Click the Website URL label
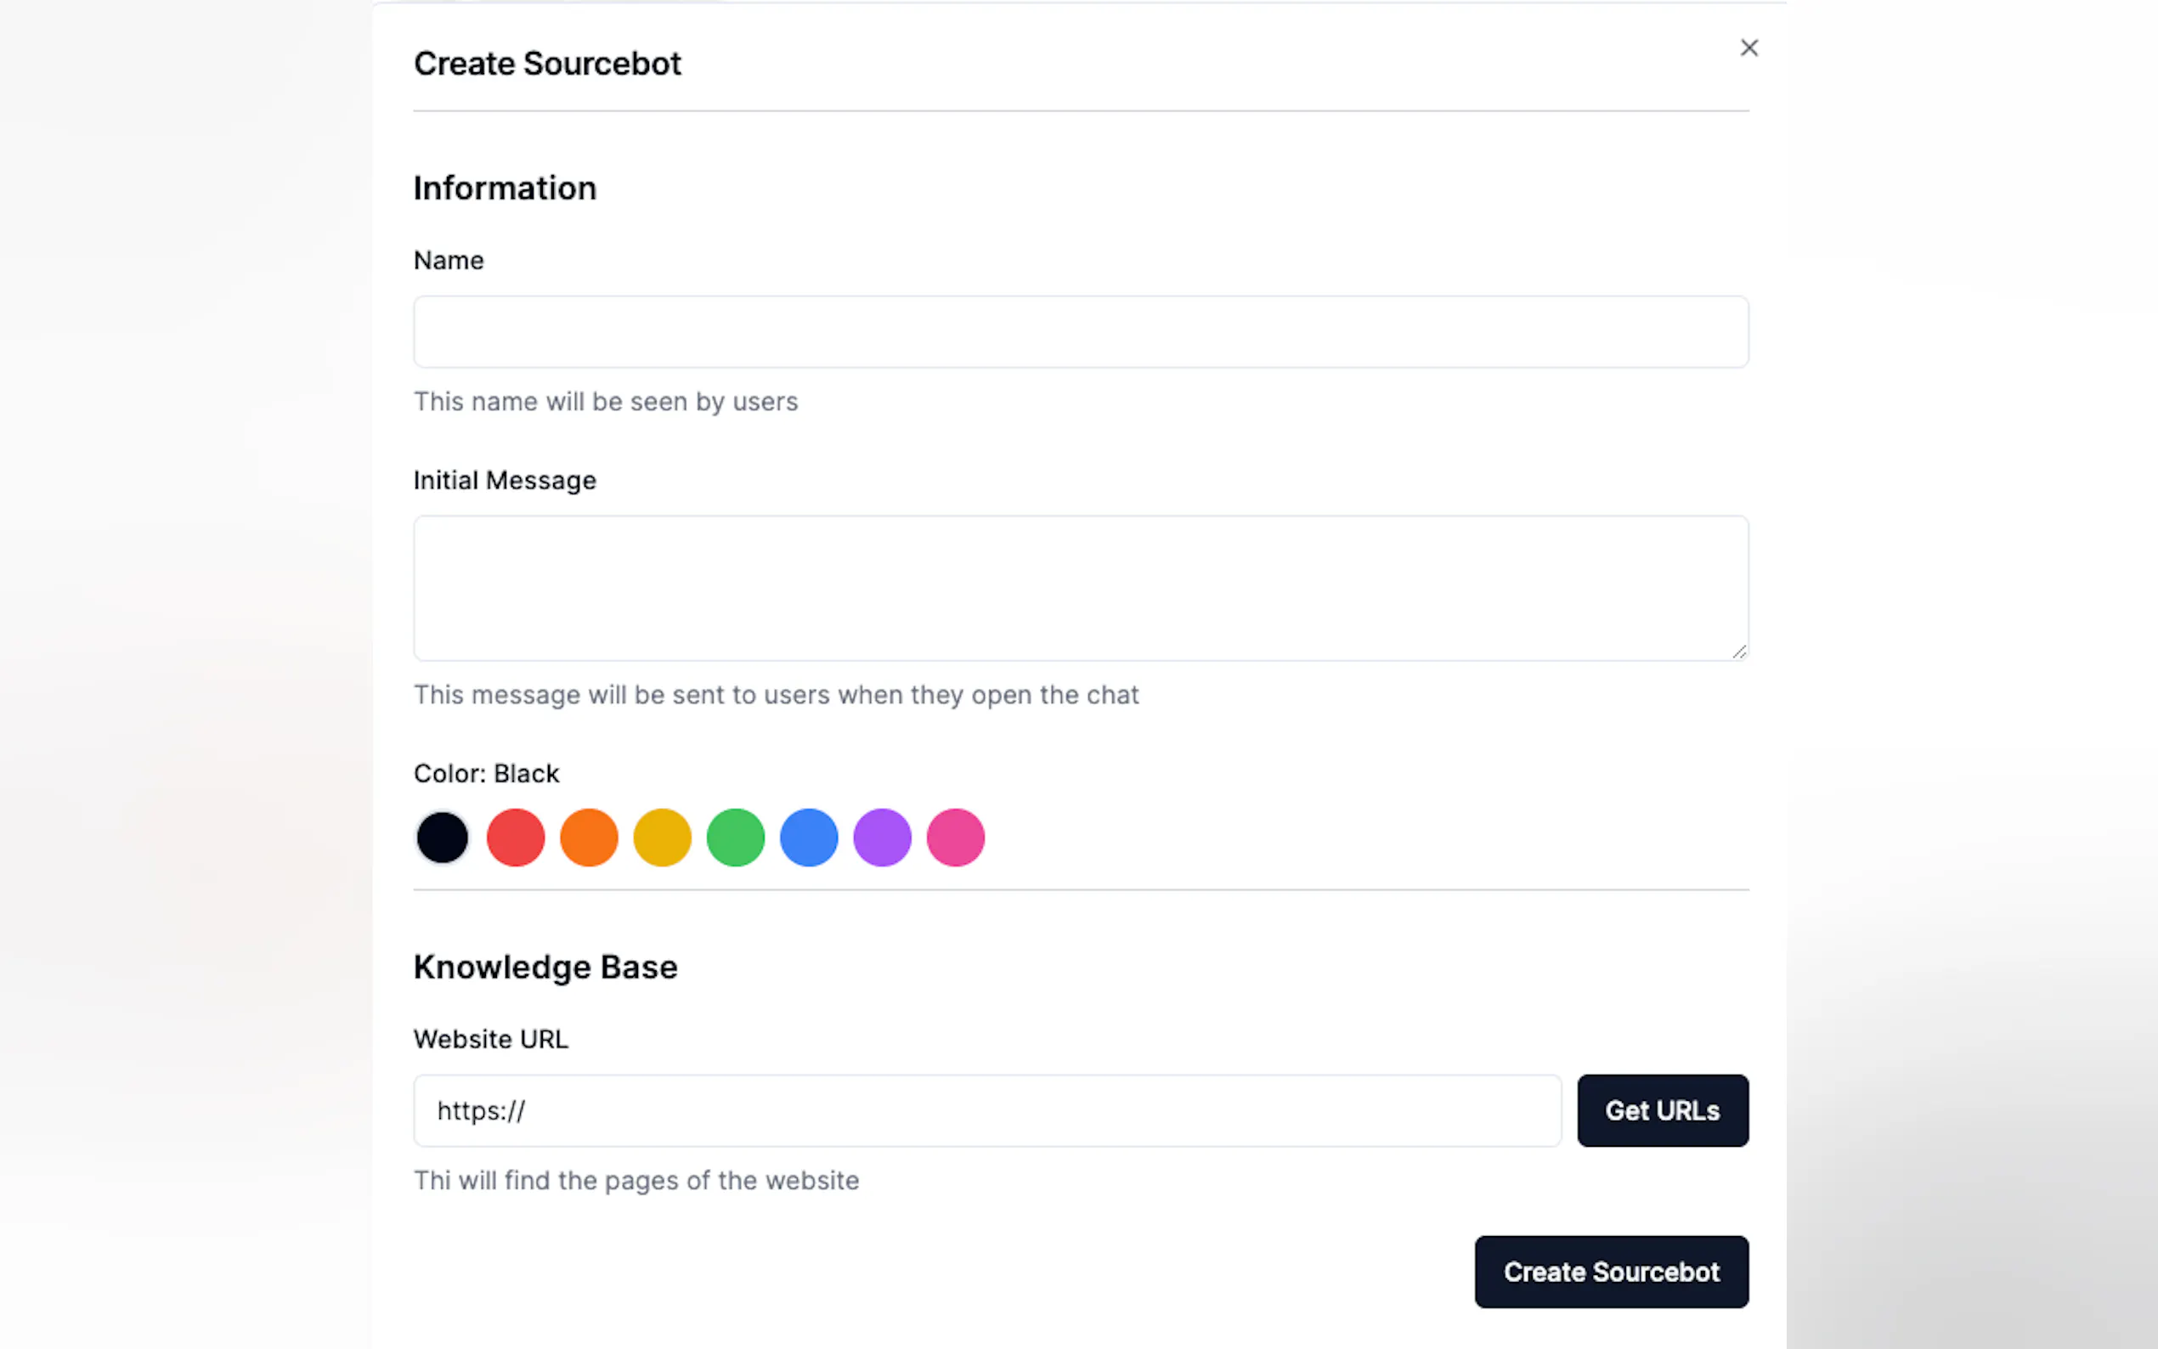Viewport: 2158px width, 1349px height. coord(491,1040)
